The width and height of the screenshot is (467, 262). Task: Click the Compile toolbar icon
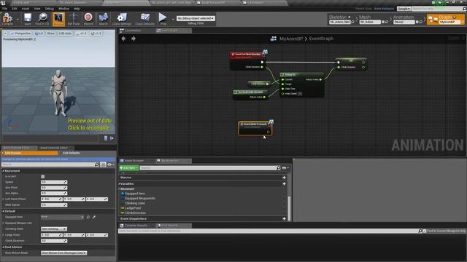tap(7, 19)
